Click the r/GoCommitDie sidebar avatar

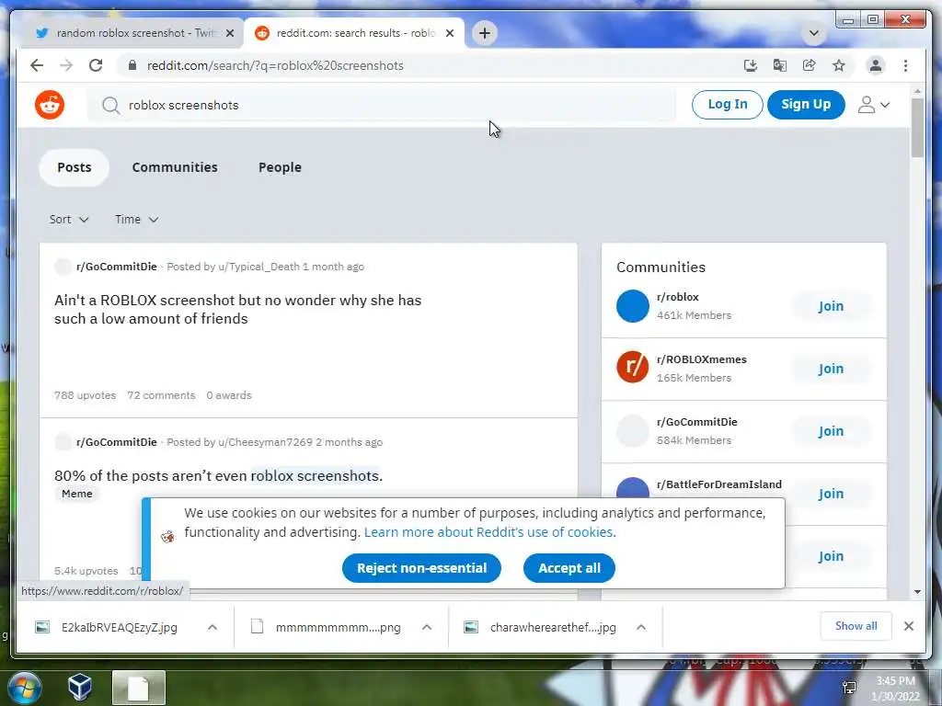point(633,431)
